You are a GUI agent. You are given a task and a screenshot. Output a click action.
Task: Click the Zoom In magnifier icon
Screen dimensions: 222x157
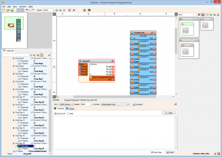pos(57,10)
